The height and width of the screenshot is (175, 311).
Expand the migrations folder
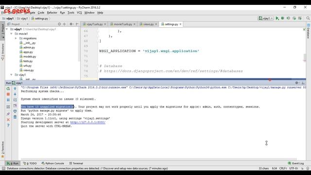[16, 38]
